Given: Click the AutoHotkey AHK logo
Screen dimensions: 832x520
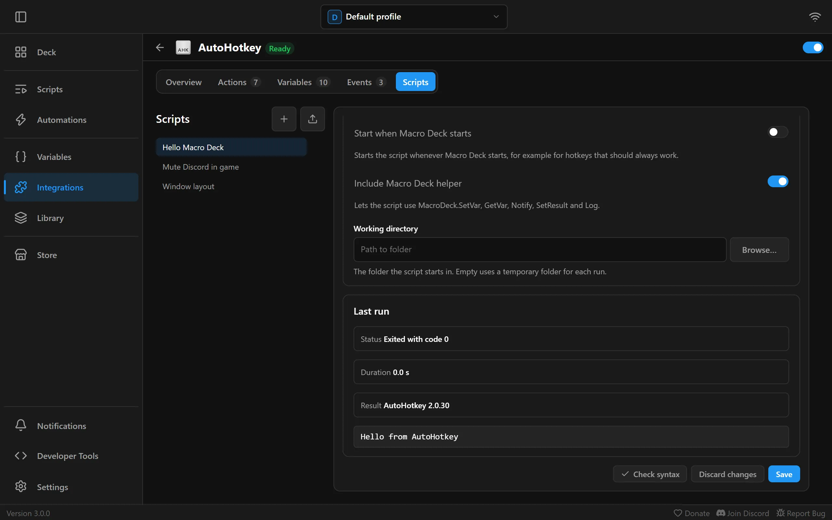Looking at the screenshot, I should coord(183,47).
